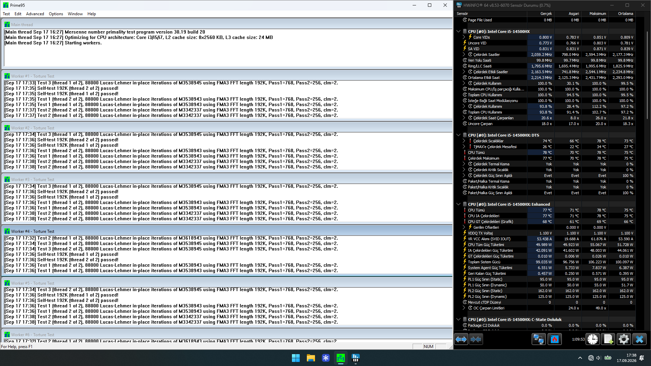This screenshot has height=366, width=651.
Task: Click HWiNFO expand-columns double arrow button
Action: point(461,339)
